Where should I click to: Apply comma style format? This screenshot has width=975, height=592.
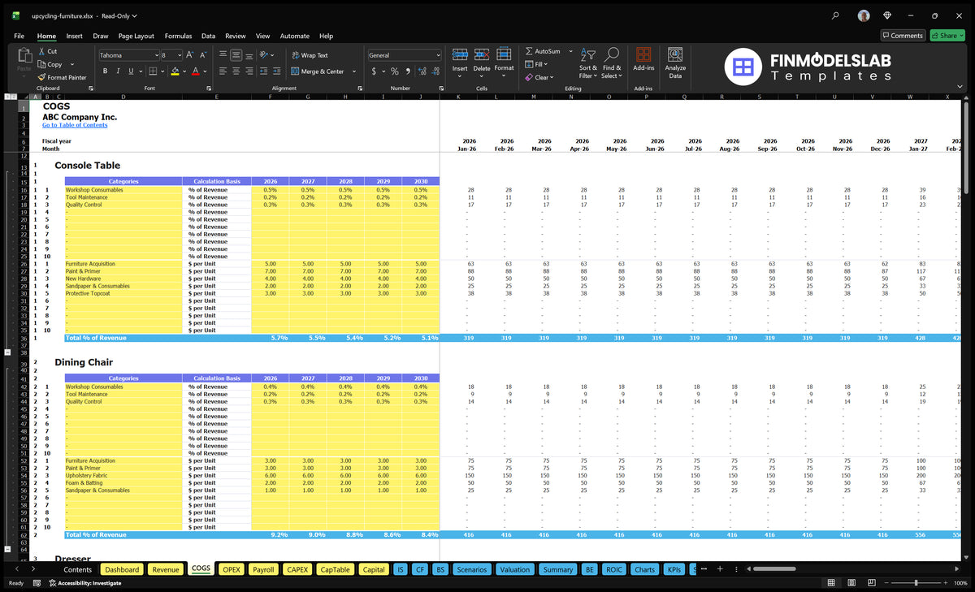click(x=409, y=71)
